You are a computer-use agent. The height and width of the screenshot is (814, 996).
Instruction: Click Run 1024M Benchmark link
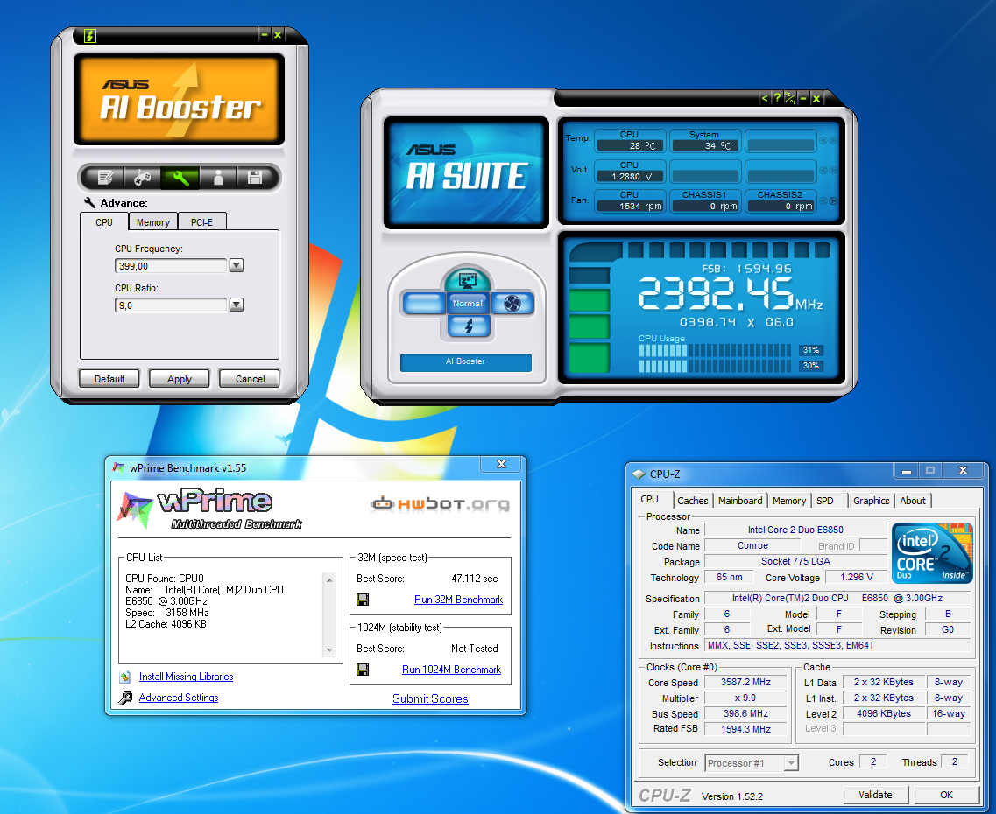coord(452,670)
